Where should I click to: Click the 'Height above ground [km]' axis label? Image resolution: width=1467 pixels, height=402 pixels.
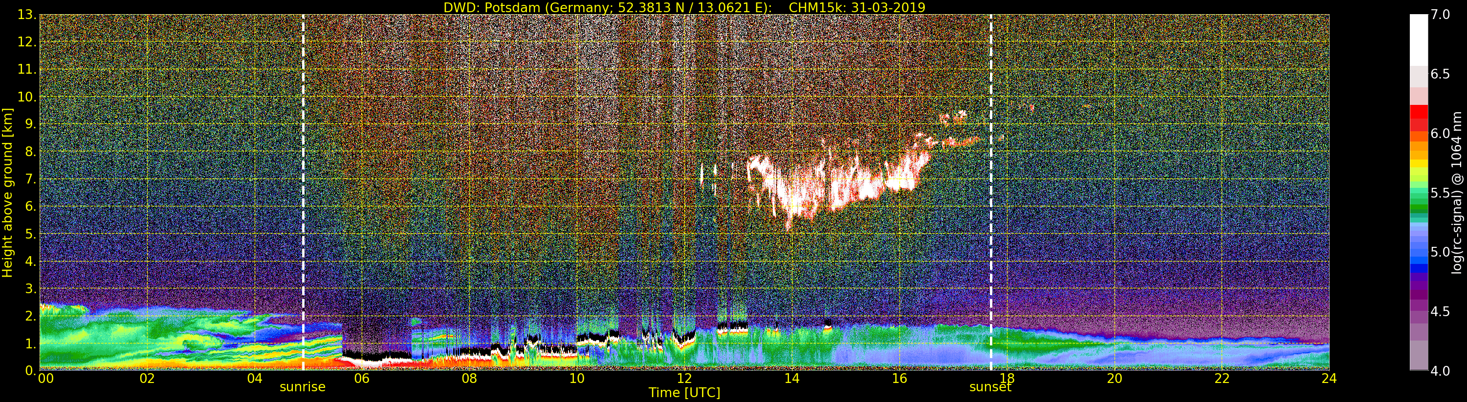[x=7, y=192]
